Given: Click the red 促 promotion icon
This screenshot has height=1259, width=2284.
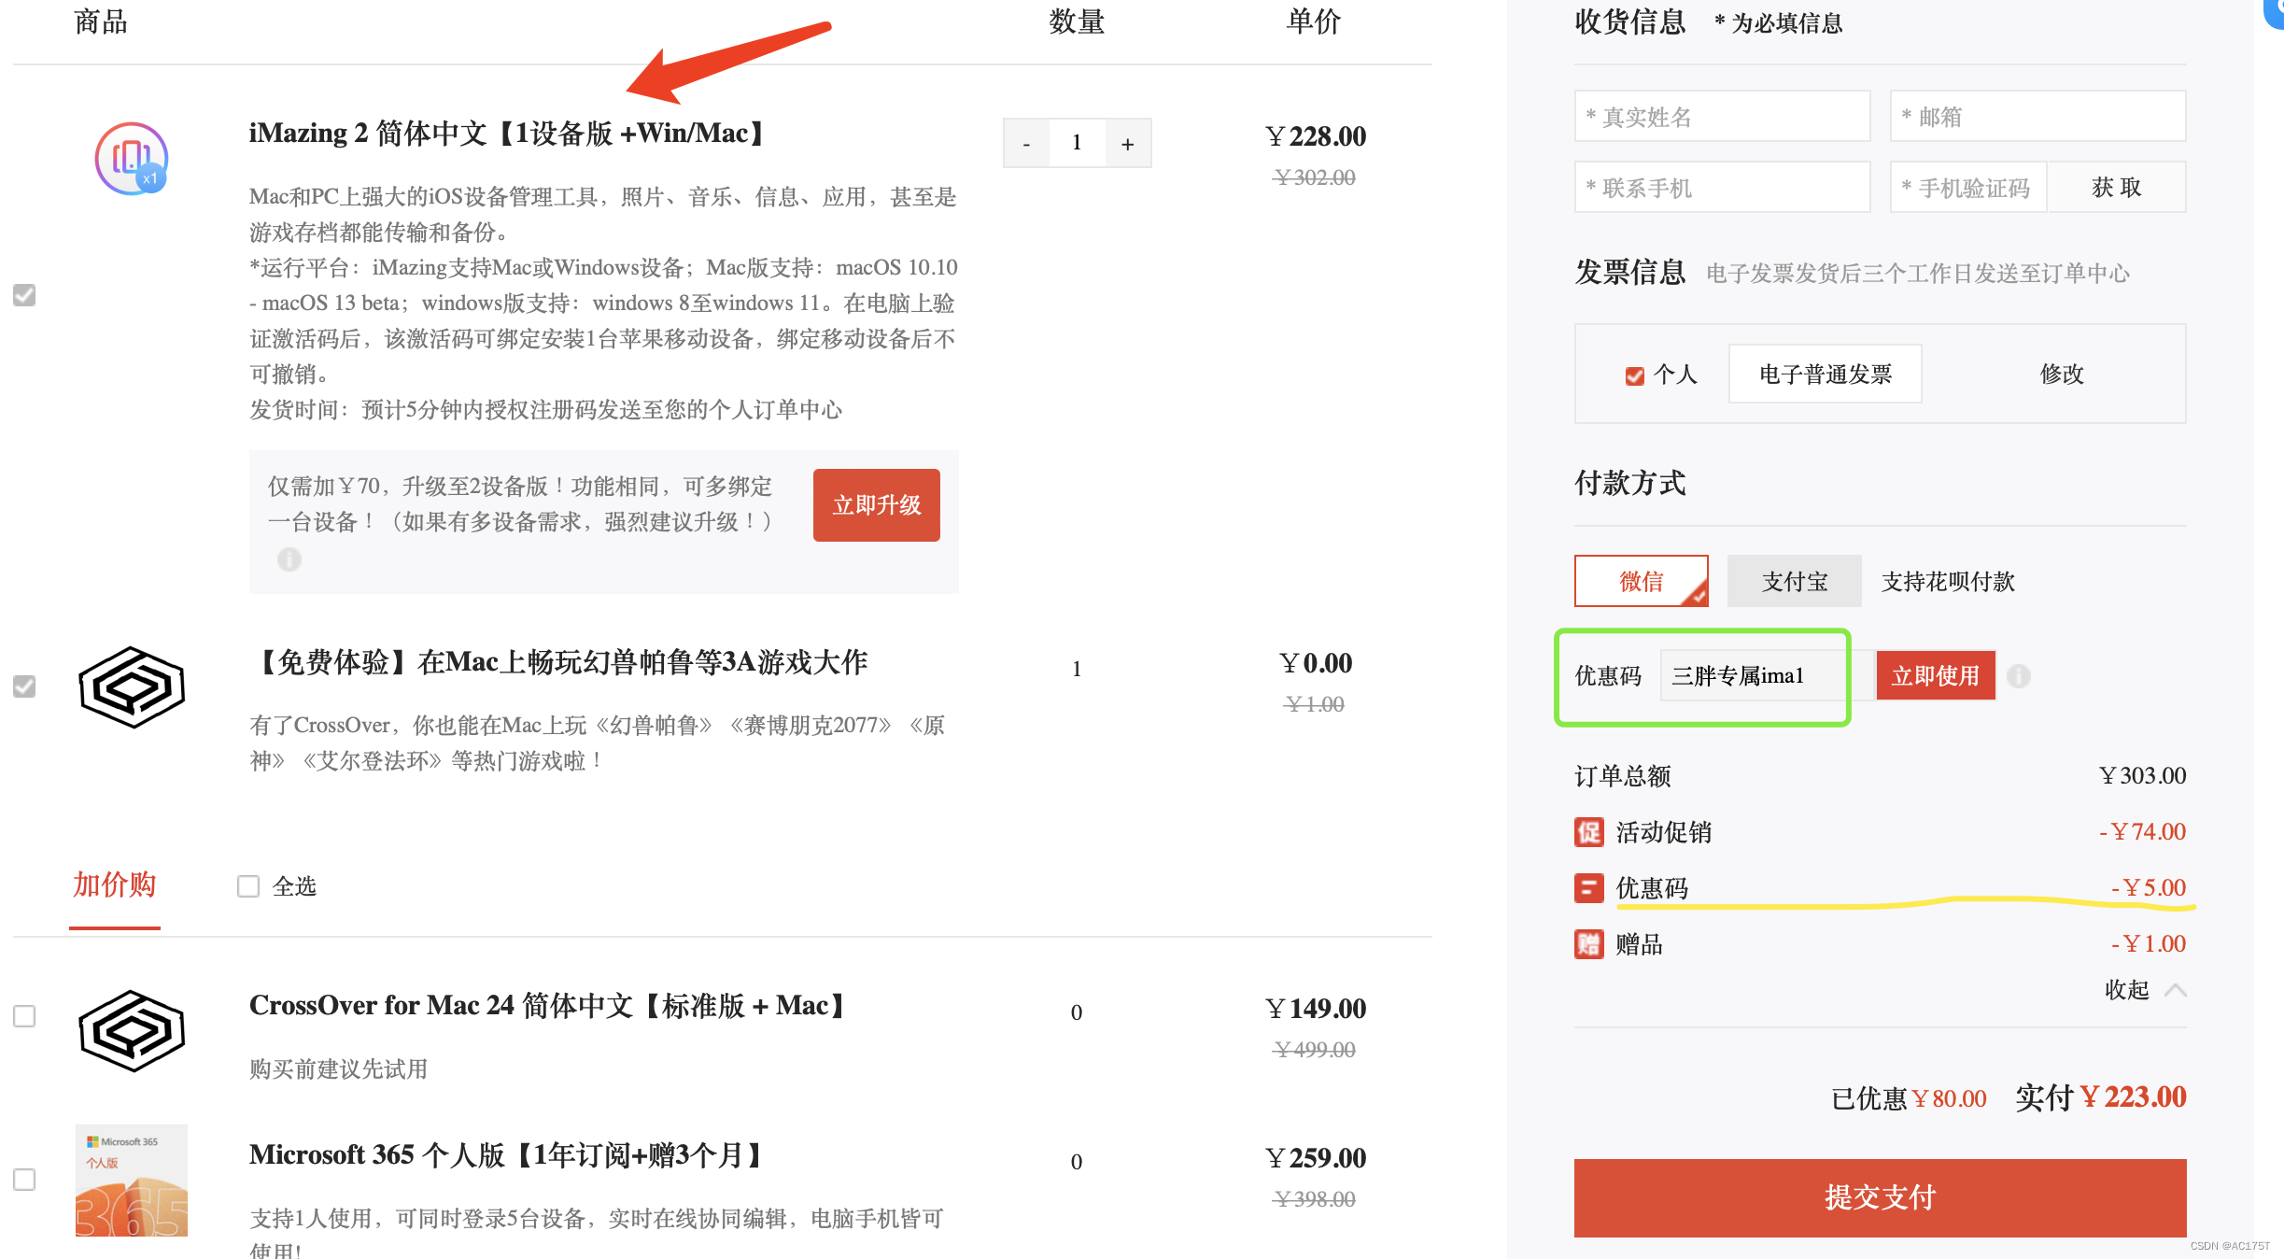Looking at the screenshot, I should tap(1589, 832).
